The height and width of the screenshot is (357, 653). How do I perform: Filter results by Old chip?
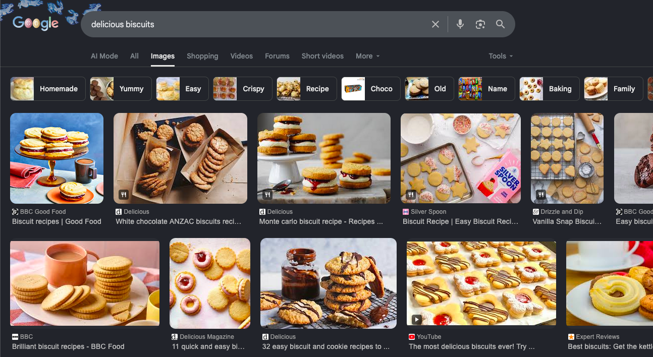[429, 89]
